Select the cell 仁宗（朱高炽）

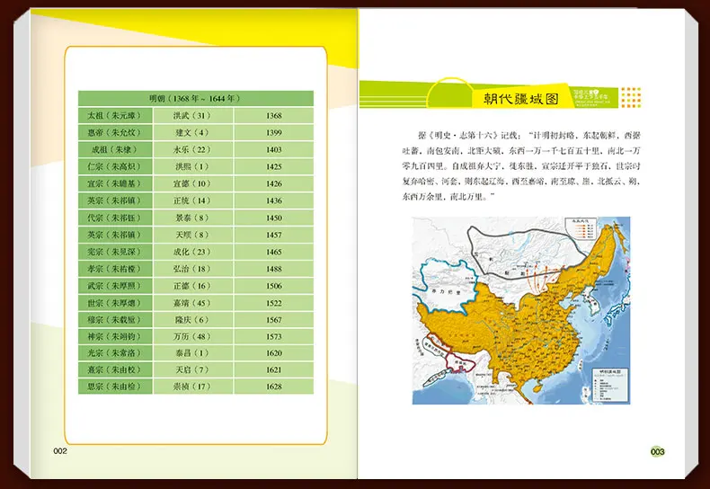click(x=115, y=166)
